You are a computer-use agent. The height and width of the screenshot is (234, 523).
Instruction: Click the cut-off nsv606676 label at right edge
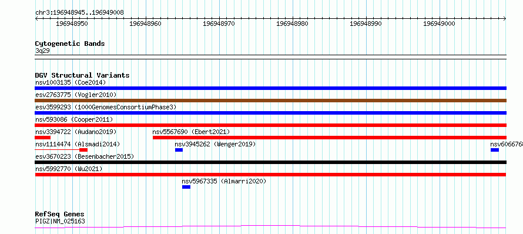coord(507,144)
